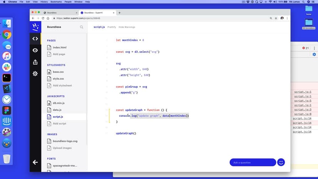Open style.css stylesheet
Viewport: 318px width, 179px height.
58,79
